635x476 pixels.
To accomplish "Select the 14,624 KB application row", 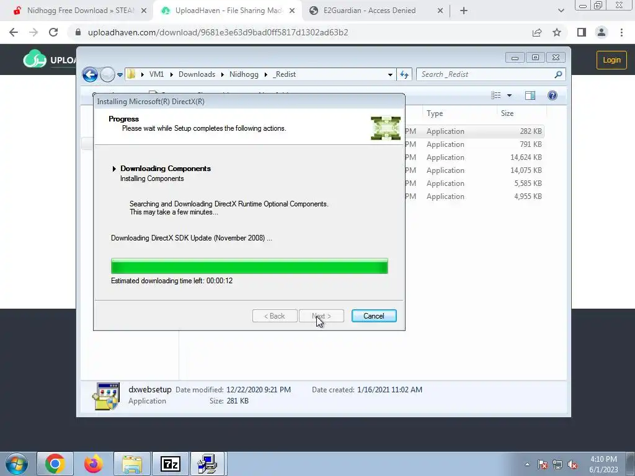I will 474,157.
